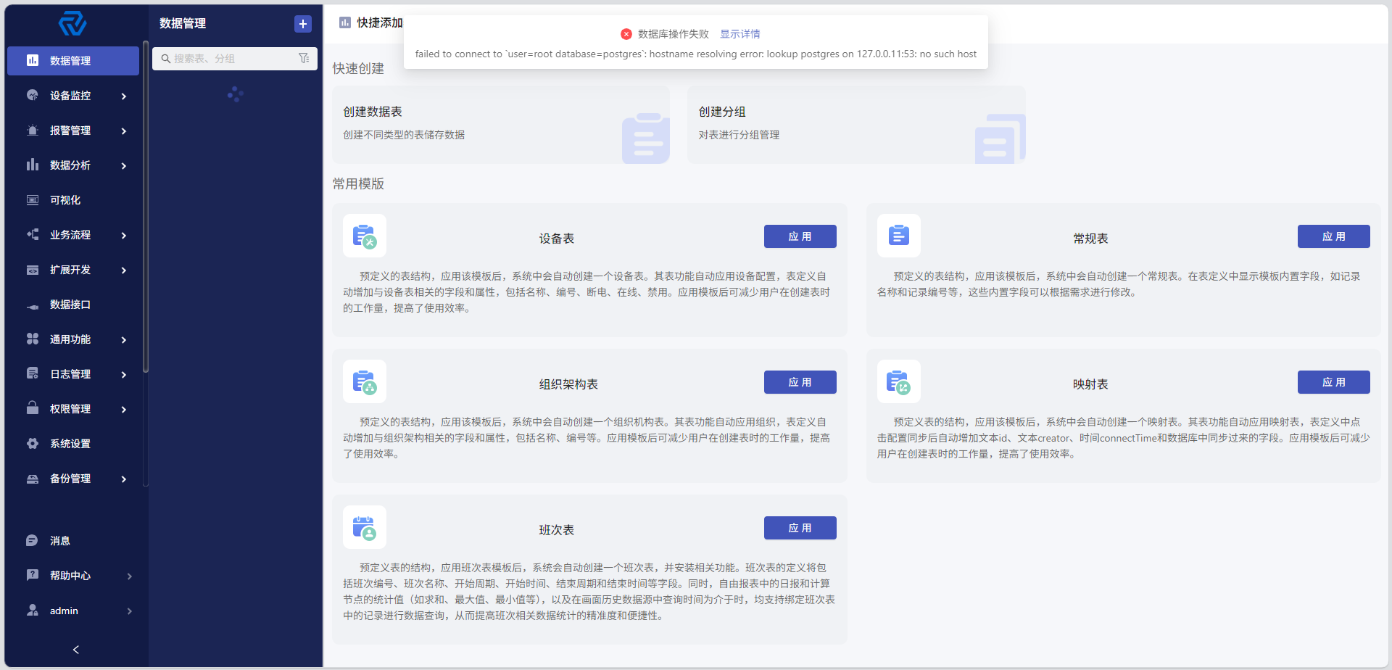The image size is (1392, 670).
Task: Click the 组织架构表 template icon
Action: pos(365,381)
